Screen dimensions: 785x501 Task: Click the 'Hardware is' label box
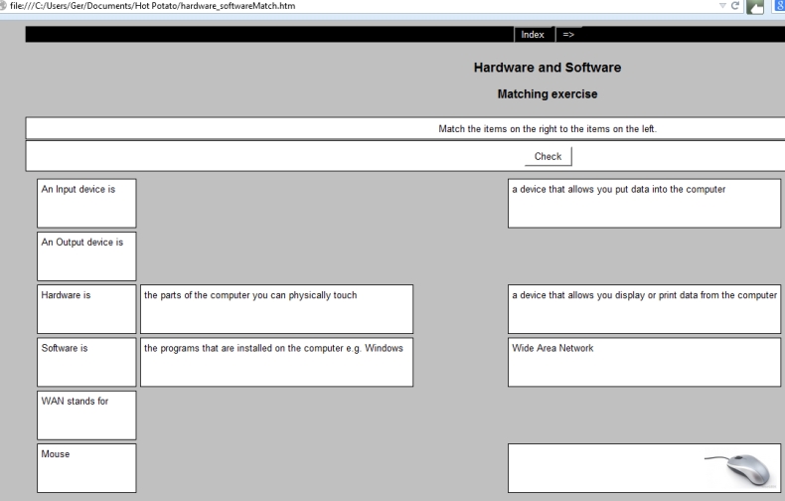click(86, 308)
